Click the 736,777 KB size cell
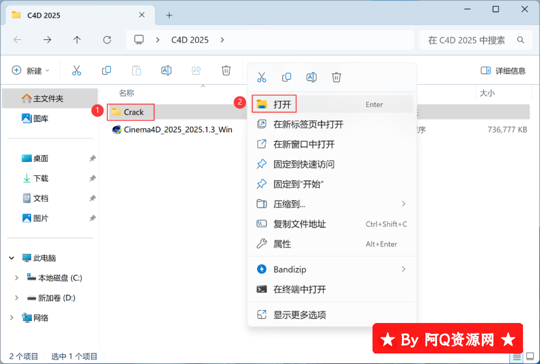Image resolution: width=540 pixels, height=364 pixels. click(507, 130)
